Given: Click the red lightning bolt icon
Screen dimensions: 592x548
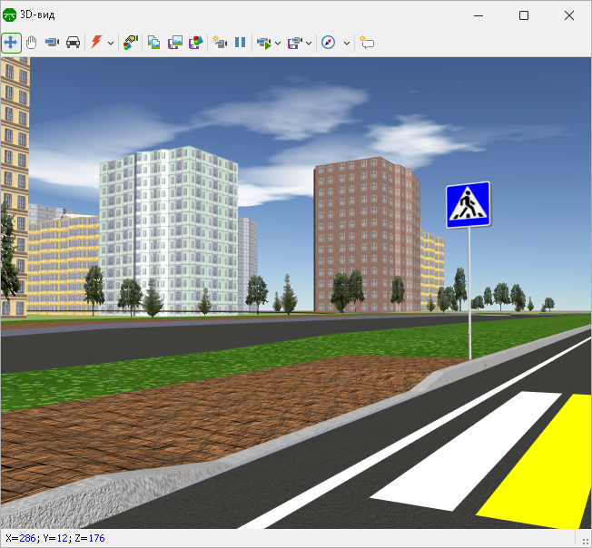Looking at the screenshot, I should click(x=96, y=42).
